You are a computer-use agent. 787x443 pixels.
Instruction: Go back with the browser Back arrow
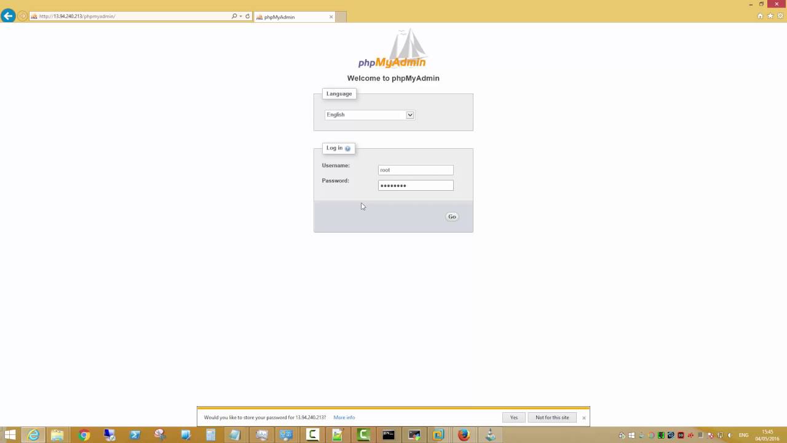click(8, 16)
